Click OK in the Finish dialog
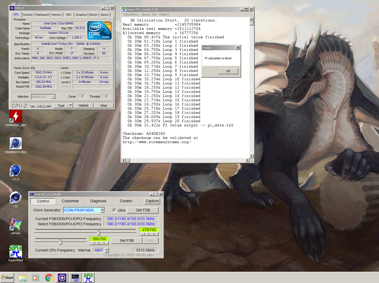The height and width of the screenshot is (283, 379). coord(228,71)
